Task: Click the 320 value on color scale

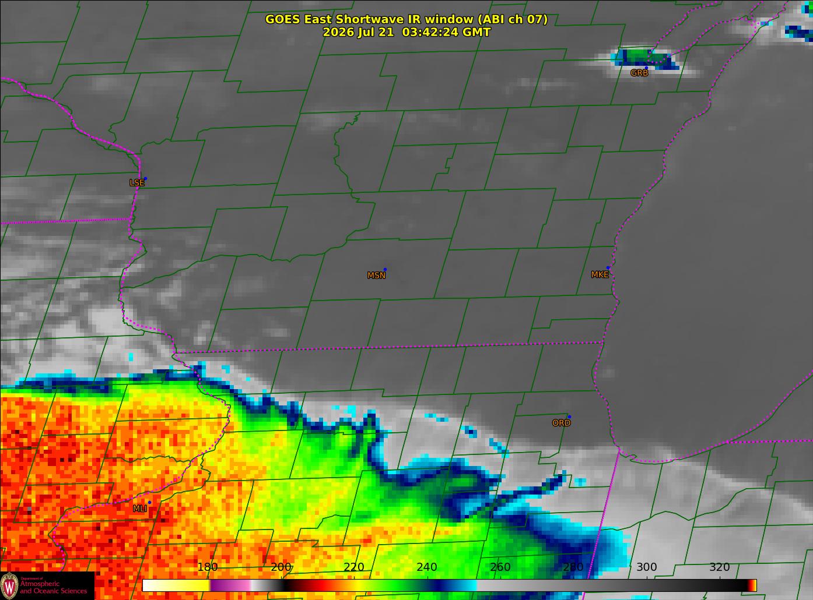Action: (x=719, y=567)
